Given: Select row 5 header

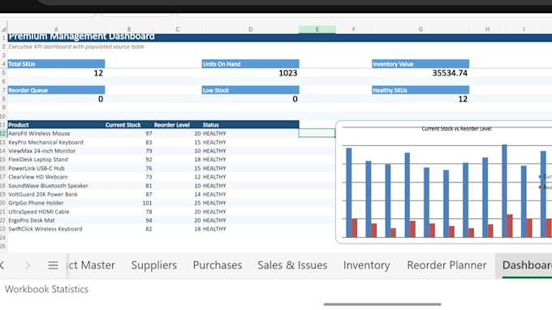Looking at the screenshot, I should tap(3, 73).
